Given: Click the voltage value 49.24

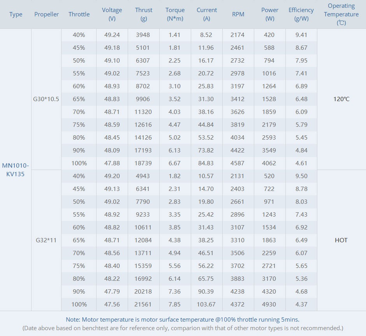Looking at the screenshot, I should point(112,35).
